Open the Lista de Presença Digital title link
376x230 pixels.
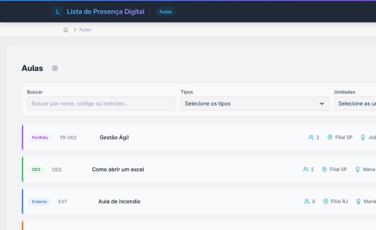tap(105, 11)
